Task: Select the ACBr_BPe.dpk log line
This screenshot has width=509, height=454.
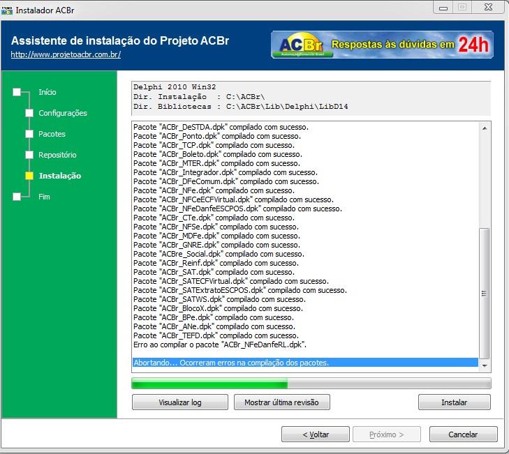Action: (213, 317)
